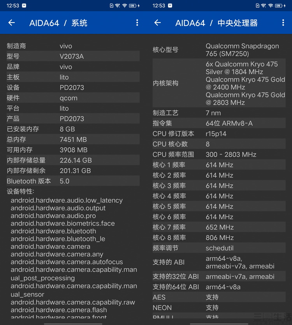Open overflow menu on 系统 screen

pos(137,23)
